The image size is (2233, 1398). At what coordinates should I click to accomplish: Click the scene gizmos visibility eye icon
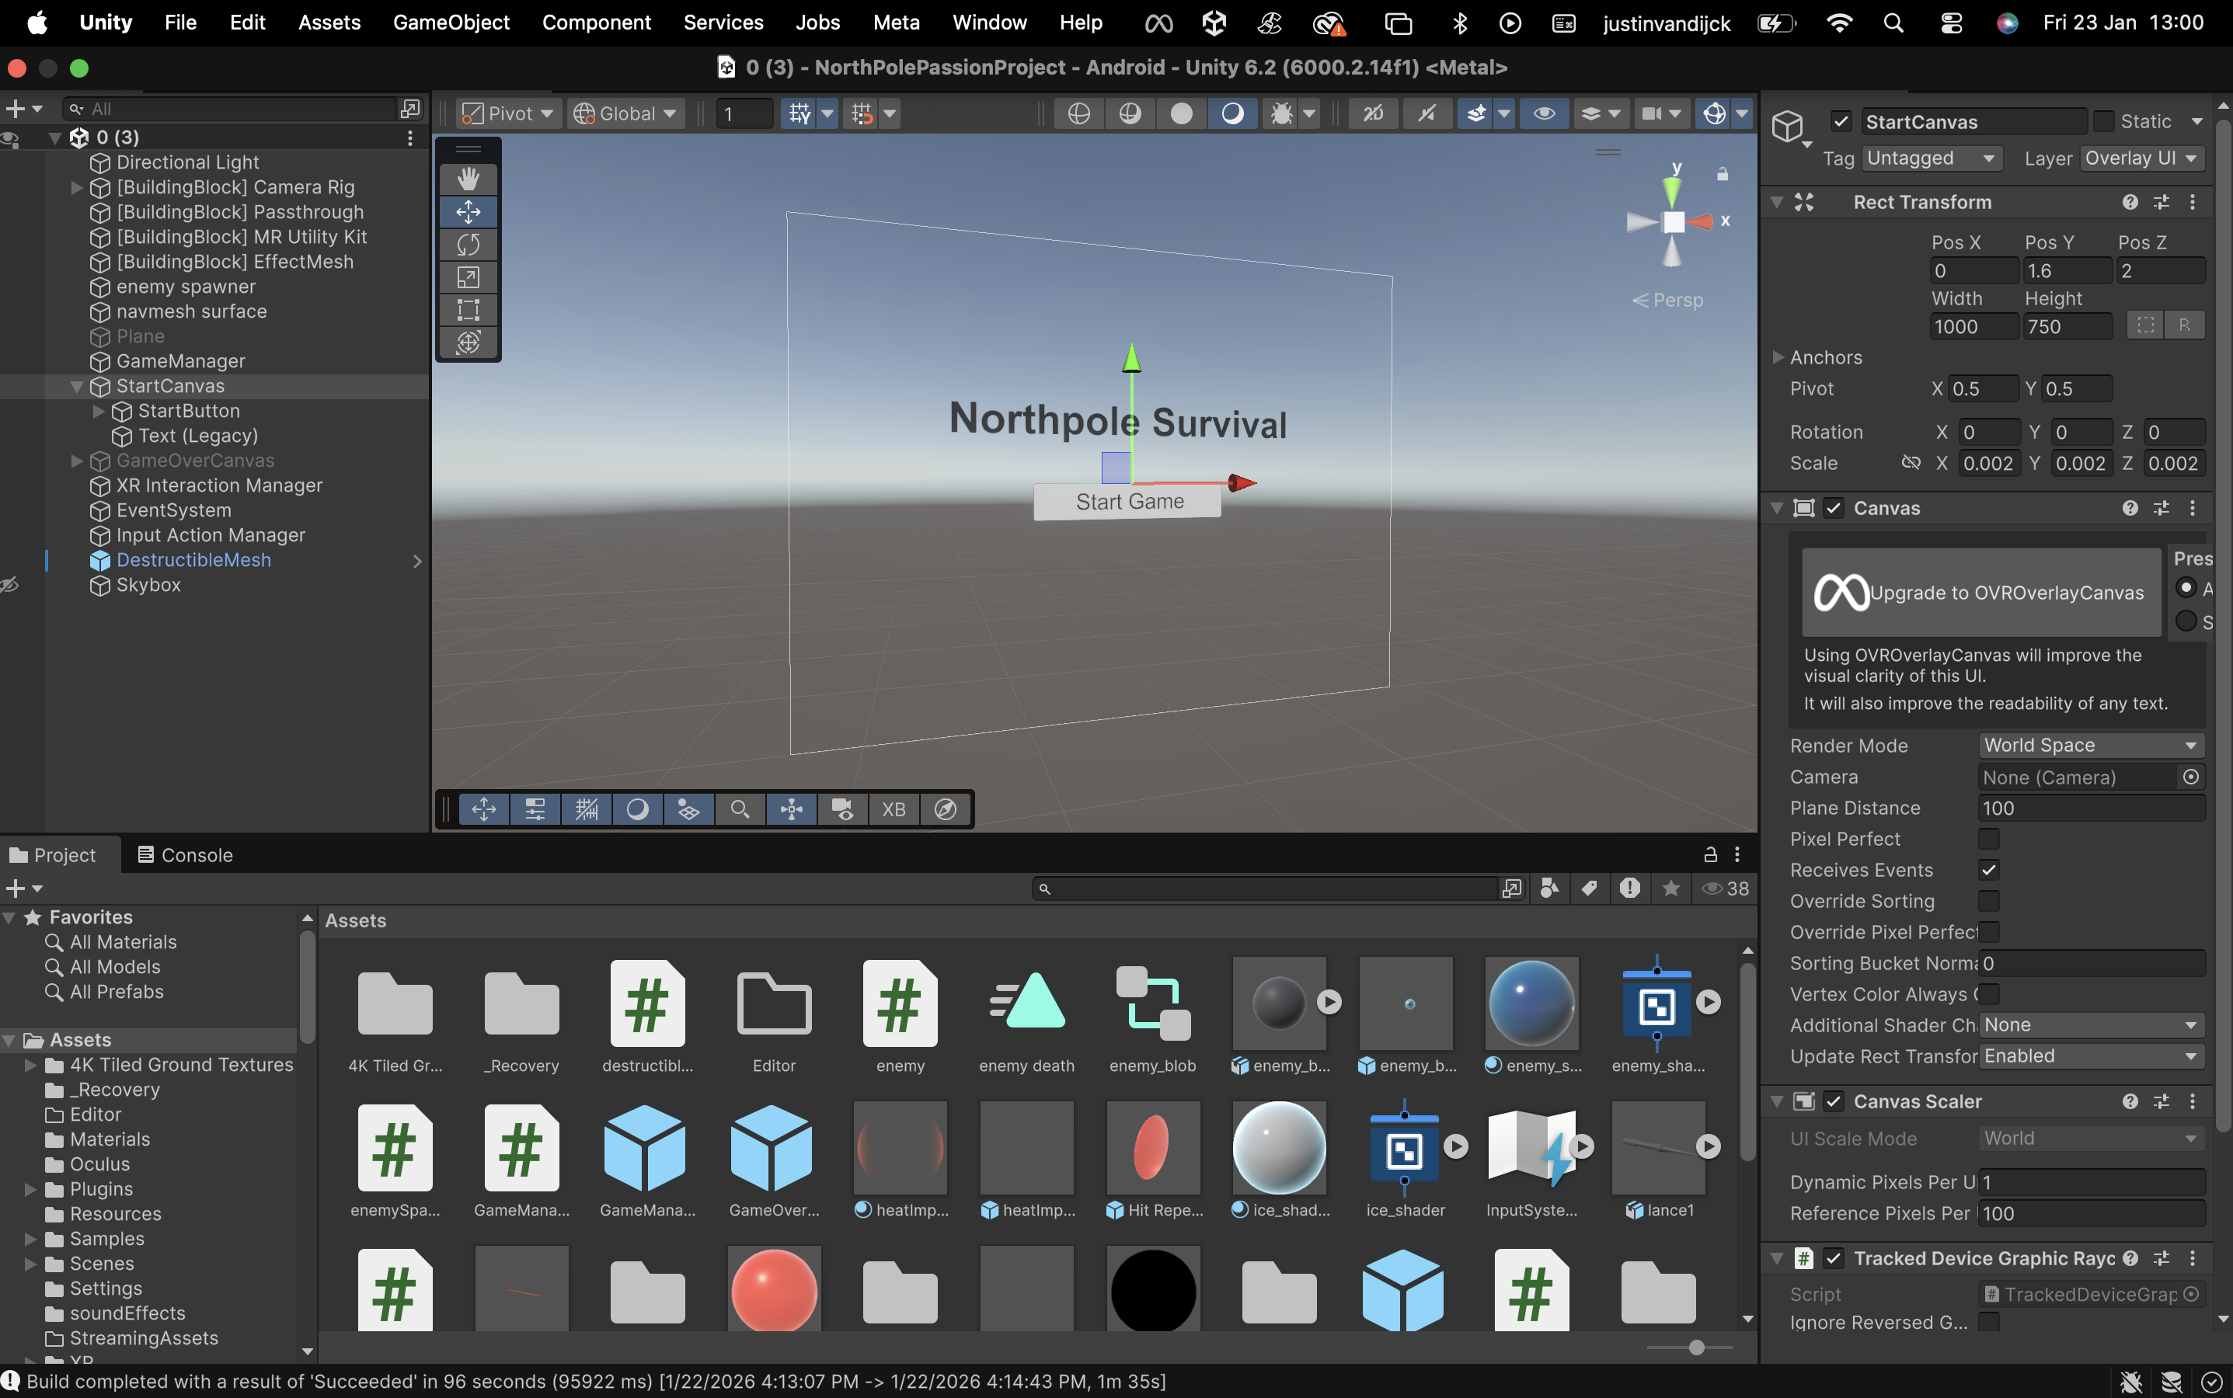point(1543,113)
